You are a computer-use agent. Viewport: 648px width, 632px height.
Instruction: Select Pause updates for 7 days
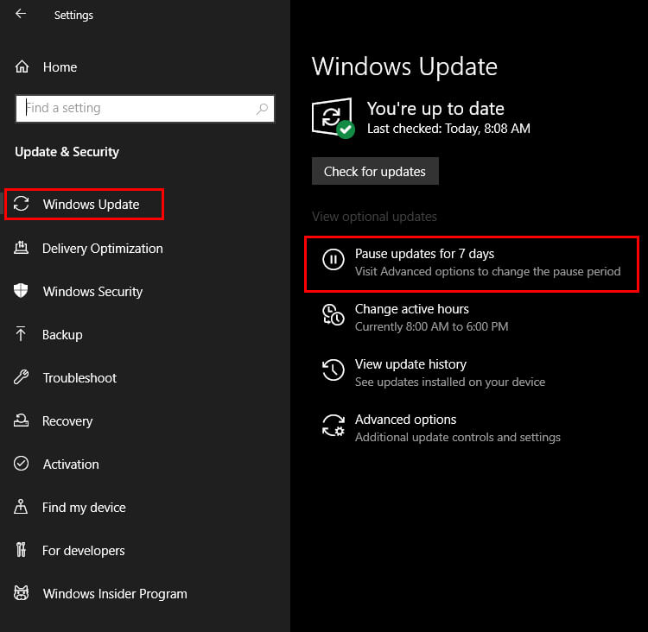[x=472, y=264]
